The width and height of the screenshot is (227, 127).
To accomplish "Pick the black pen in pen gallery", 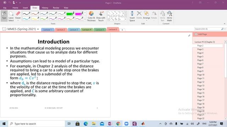I will tap(26, 13).
